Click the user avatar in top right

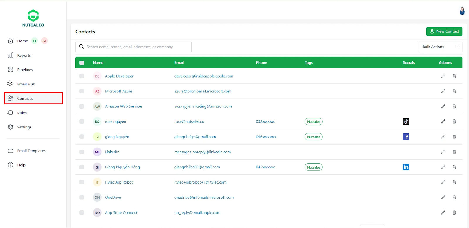[x=462, y=11]
